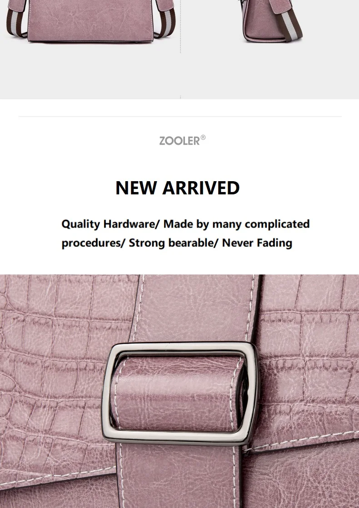Screen dimensions: 359x508
Task: Click the crocodile-texture leather right of the buckle
Action: tap(310, 356)
